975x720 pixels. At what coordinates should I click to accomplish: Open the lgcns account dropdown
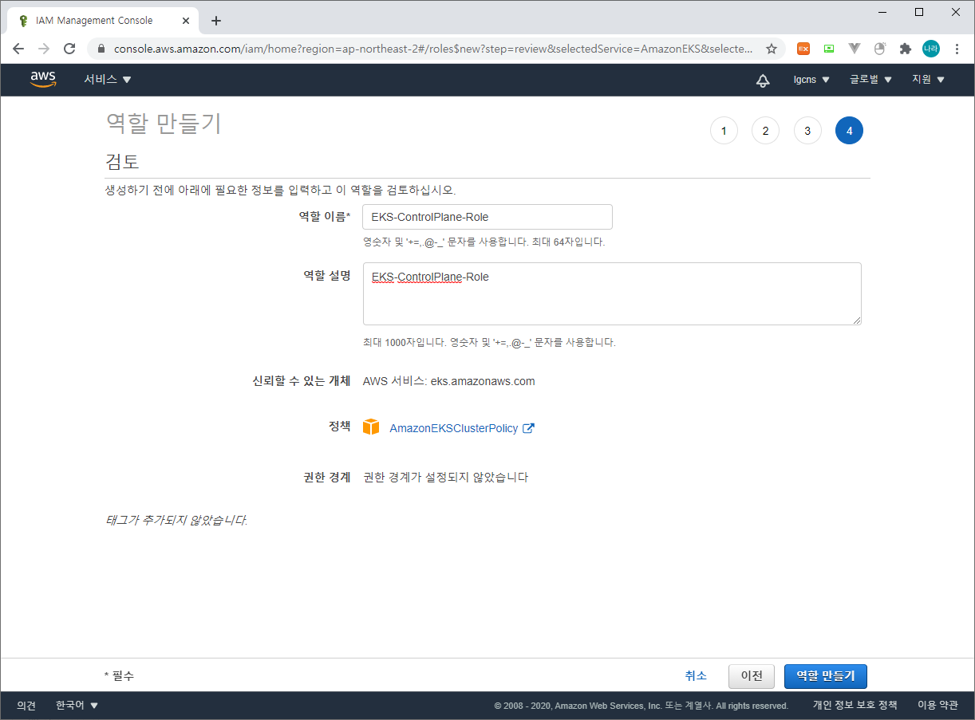tap(811, 79)
